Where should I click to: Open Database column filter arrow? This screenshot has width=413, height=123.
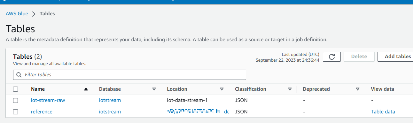click(x=154, y=89)
